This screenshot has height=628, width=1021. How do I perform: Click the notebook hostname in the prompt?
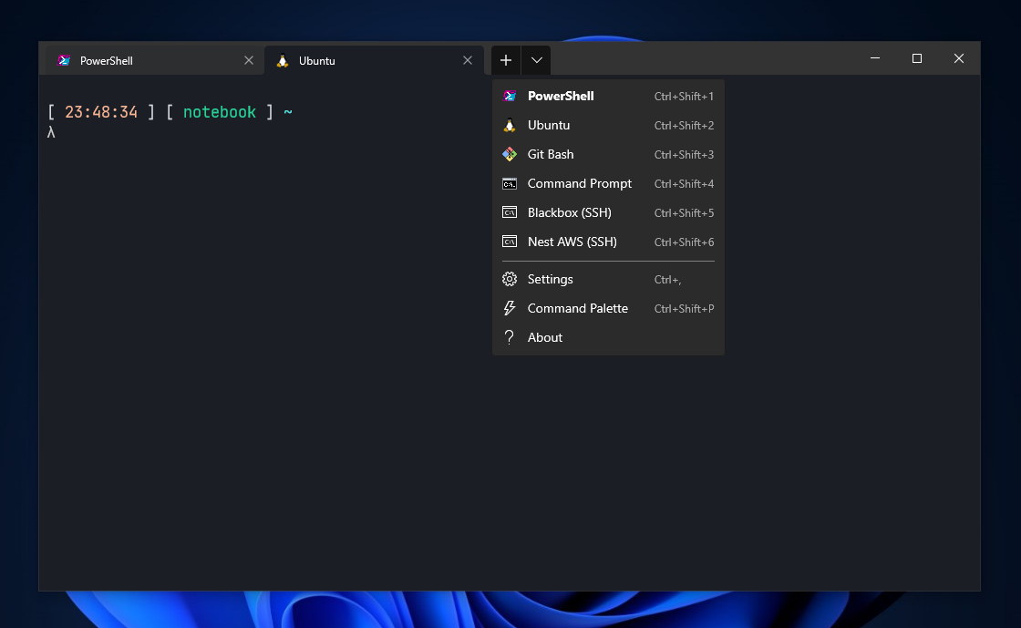point(220,112)
